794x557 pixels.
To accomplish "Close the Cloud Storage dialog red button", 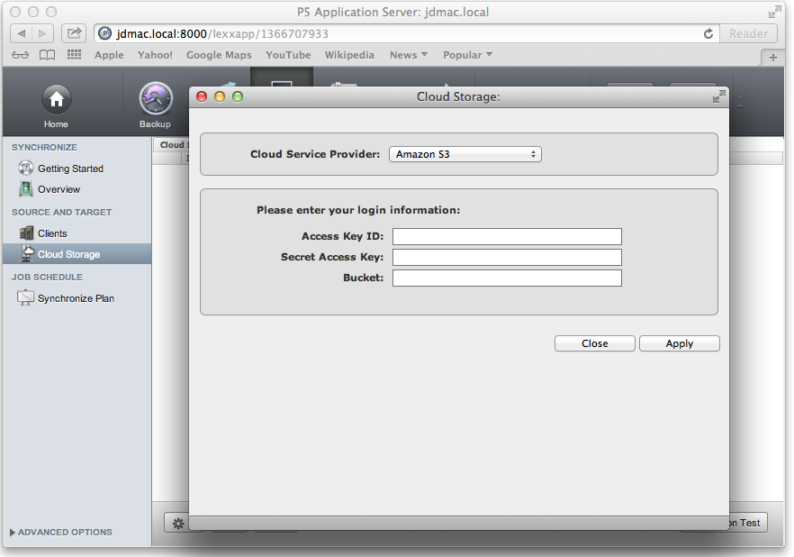I will (202, 96).
